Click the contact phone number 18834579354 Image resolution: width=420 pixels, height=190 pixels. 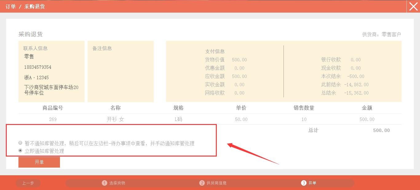tap(38, 67)
